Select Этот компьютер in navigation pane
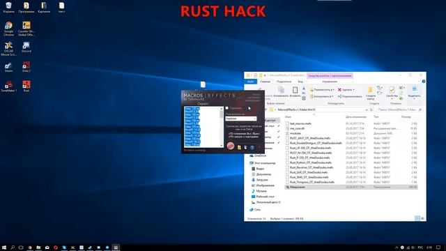 click(x=262, y=163)
